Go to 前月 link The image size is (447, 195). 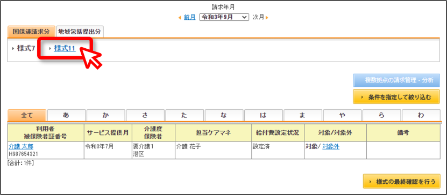[189, 17]
